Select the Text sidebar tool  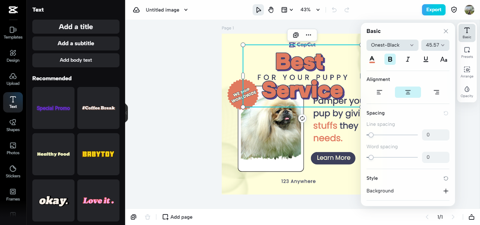(x=13, y=102)
